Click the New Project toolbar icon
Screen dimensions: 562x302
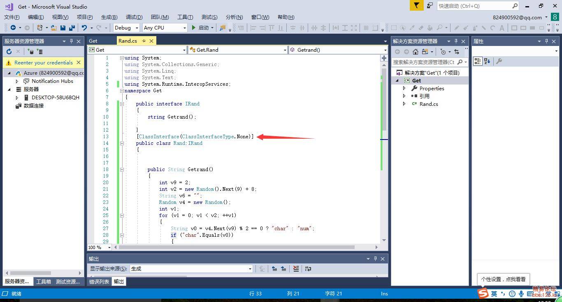[39, 27]
